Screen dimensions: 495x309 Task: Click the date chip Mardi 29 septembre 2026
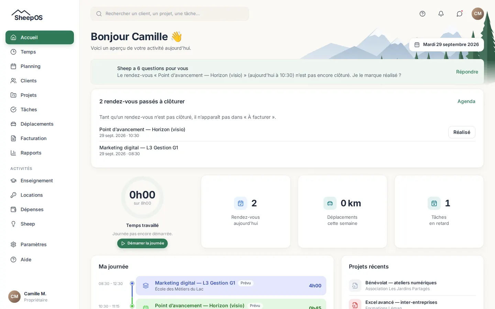tap(447, 45)
